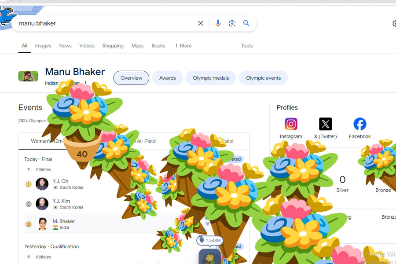Select the Olympic events chip

[264, 78]
